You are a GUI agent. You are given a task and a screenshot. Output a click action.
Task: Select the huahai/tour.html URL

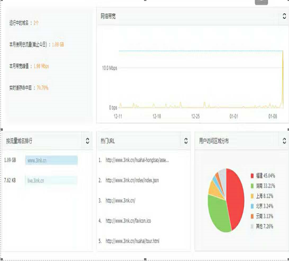132,241
